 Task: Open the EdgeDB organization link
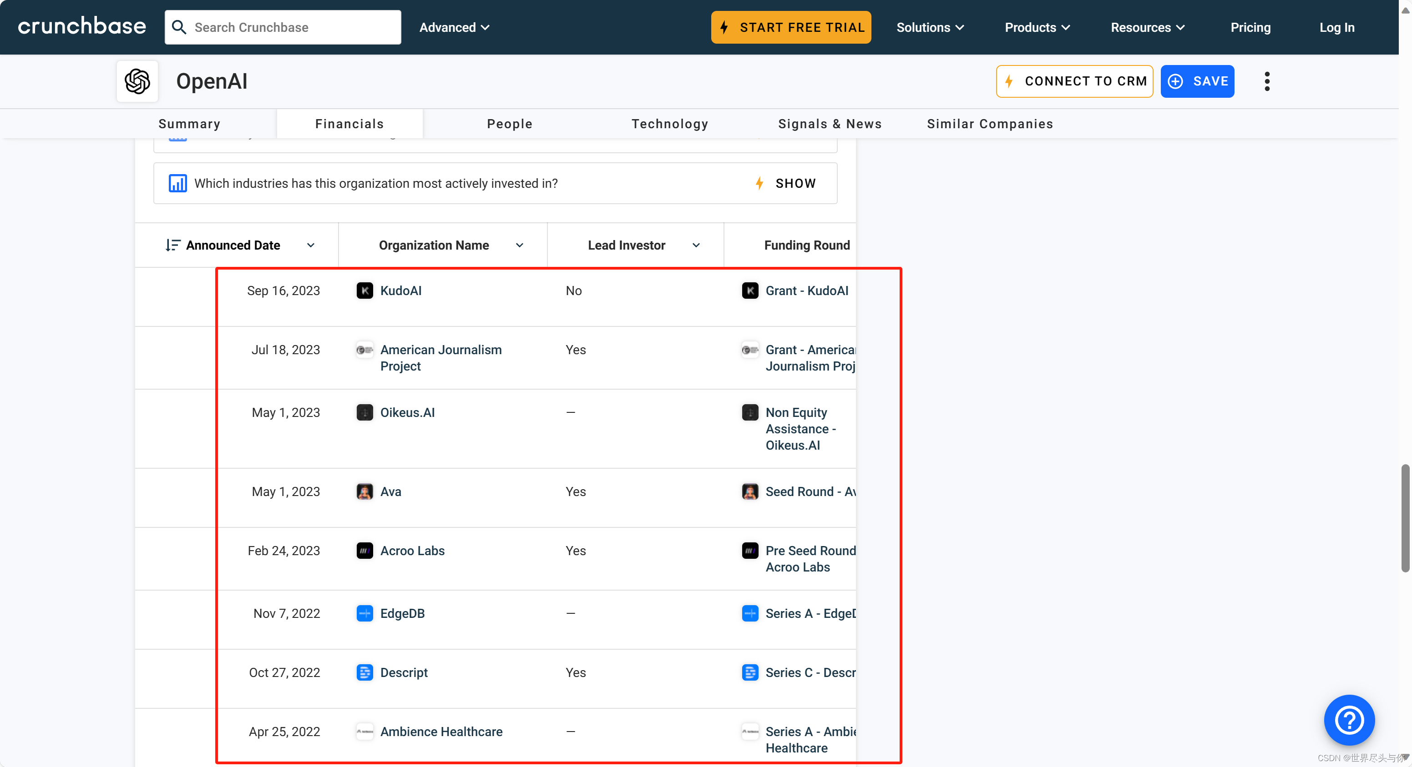(x=402, y=613)
